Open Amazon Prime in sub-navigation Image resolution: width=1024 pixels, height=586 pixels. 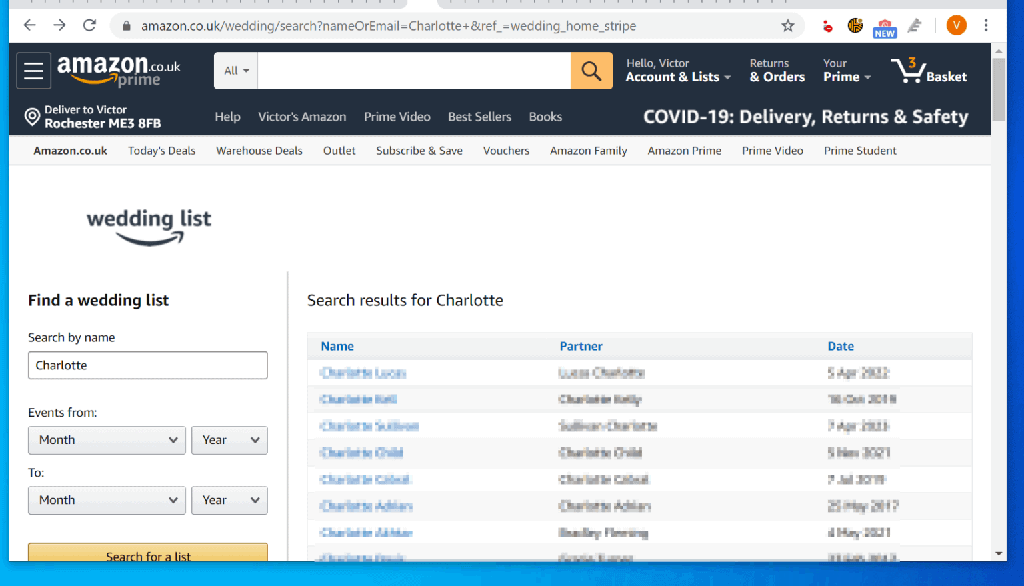684,151
